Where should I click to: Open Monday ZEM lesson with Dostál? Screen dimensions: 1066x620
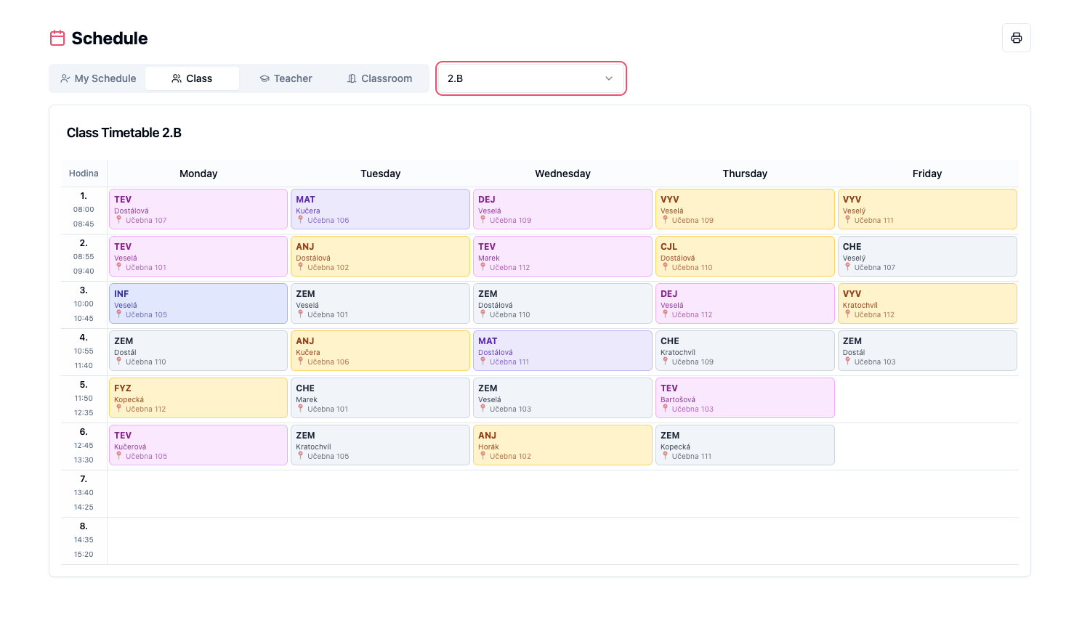[x=198, y=351]
